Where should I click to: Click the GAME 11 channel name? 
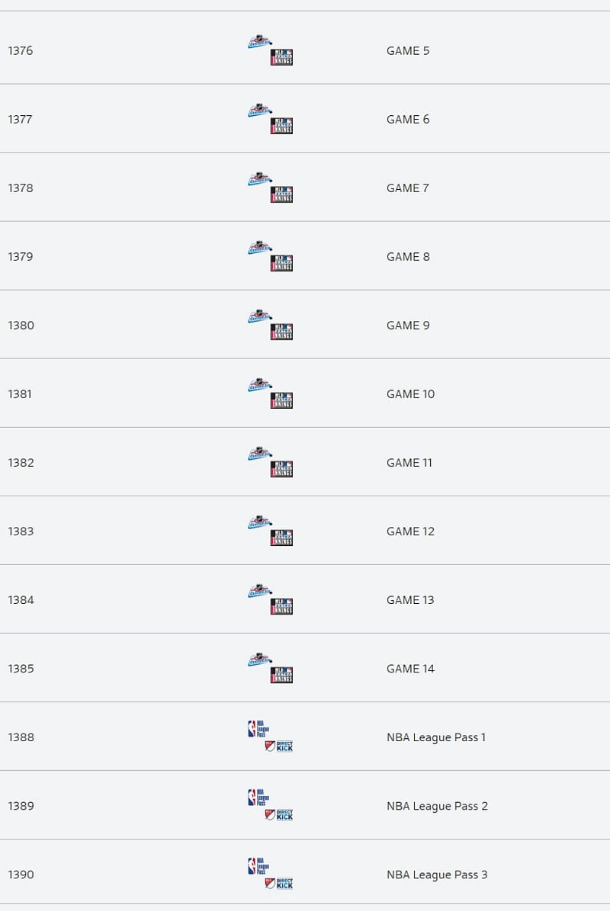409,463
